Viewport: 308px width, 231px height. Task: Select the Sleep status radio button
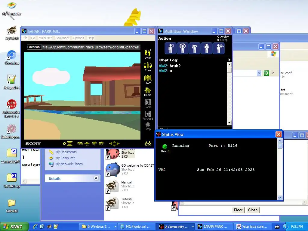(x=218, y=40)
